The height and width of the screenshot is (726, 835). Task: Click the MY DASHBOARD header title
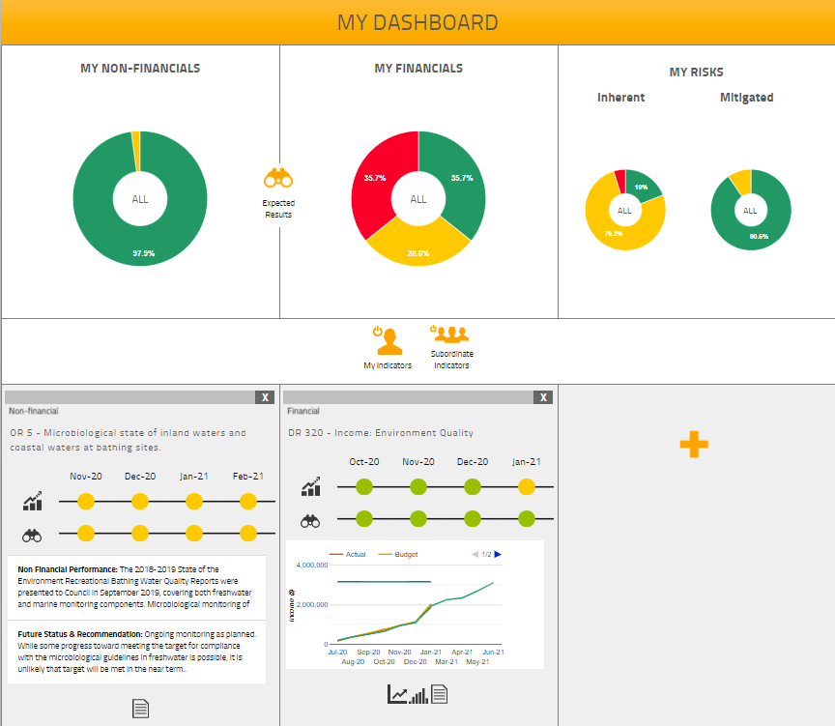(x=417, y=22)
